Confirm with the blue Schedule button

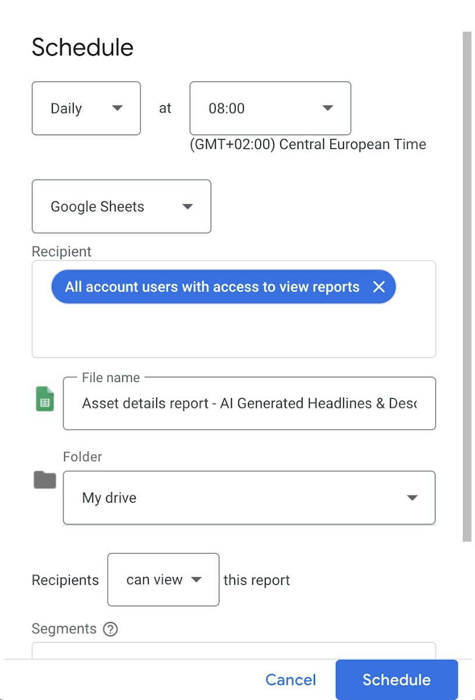(x=396, y=680)
